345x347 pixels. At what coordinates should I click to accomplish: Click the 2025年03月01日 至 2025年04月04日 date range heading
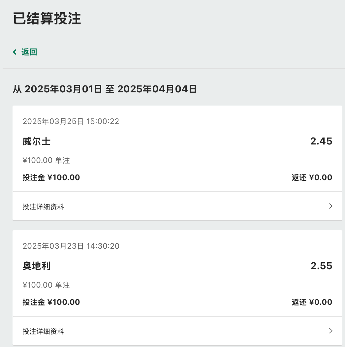coord(105,89)
